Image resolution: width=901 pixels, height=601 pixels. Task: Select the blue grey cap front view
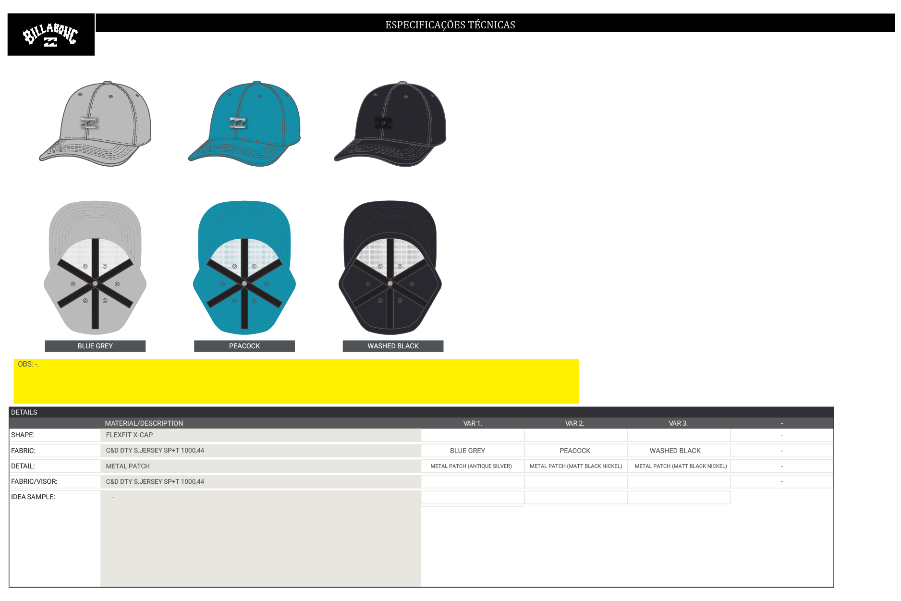95,124
